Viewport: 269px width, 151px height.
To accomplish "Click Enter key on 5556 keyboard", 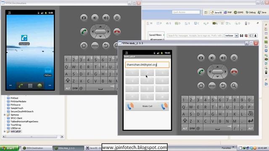I will pyautogui.click(x=251, y=121).
